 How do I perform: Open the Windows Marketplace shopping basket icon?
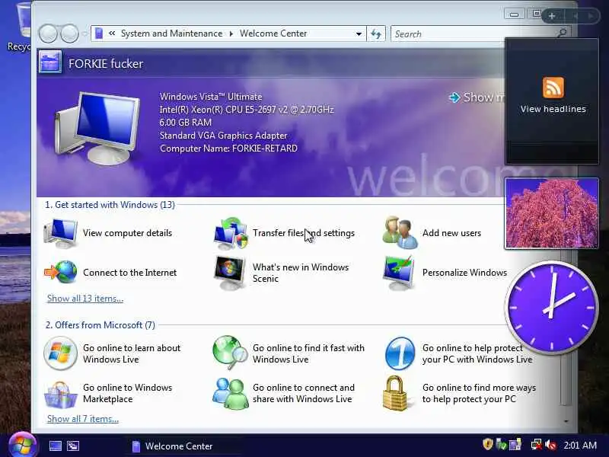[x=60, y=394]
